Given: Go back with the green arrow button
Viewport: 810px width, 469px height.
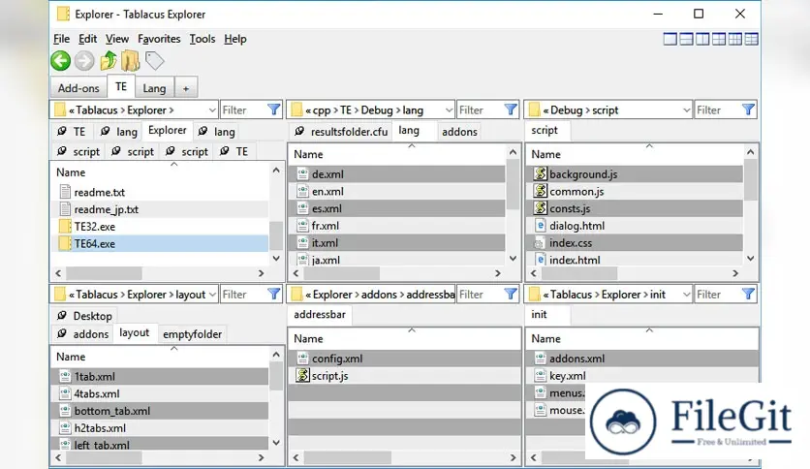Looking at the screenshot, I should (x=60, y=61).
